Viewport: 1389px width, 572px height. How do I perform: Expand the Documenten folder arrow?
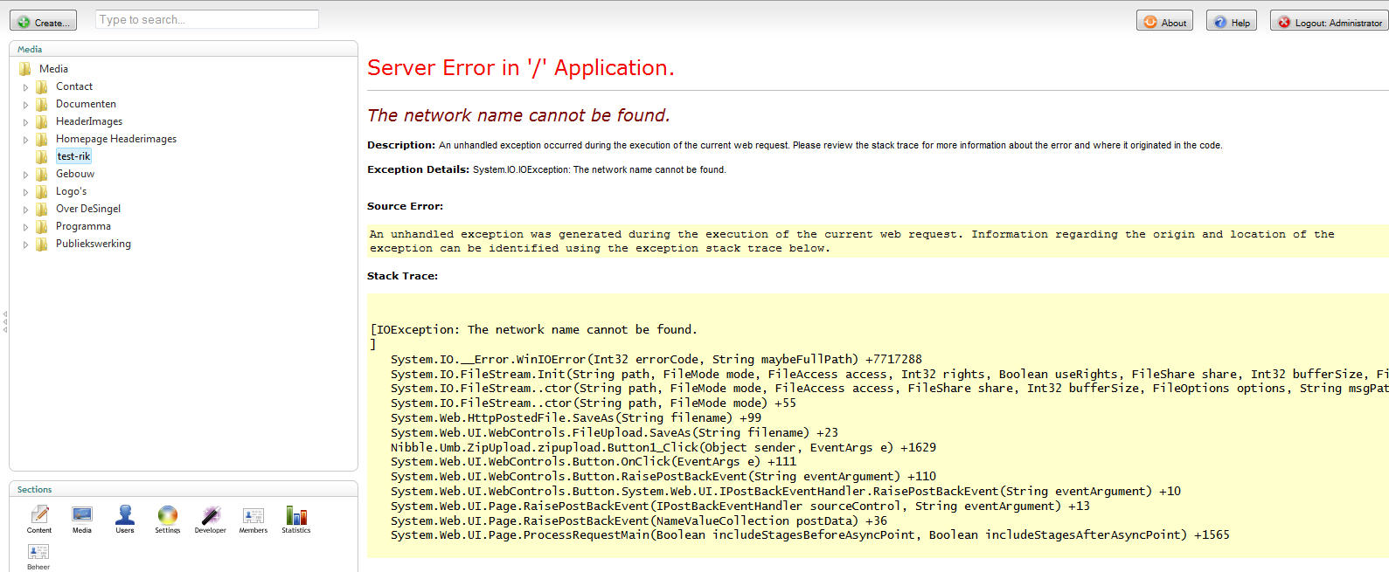(25, 105)
